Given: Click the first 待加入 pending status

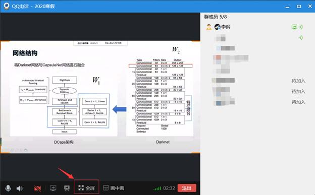Looking at the screenshot, I should (x=298, y=81).
